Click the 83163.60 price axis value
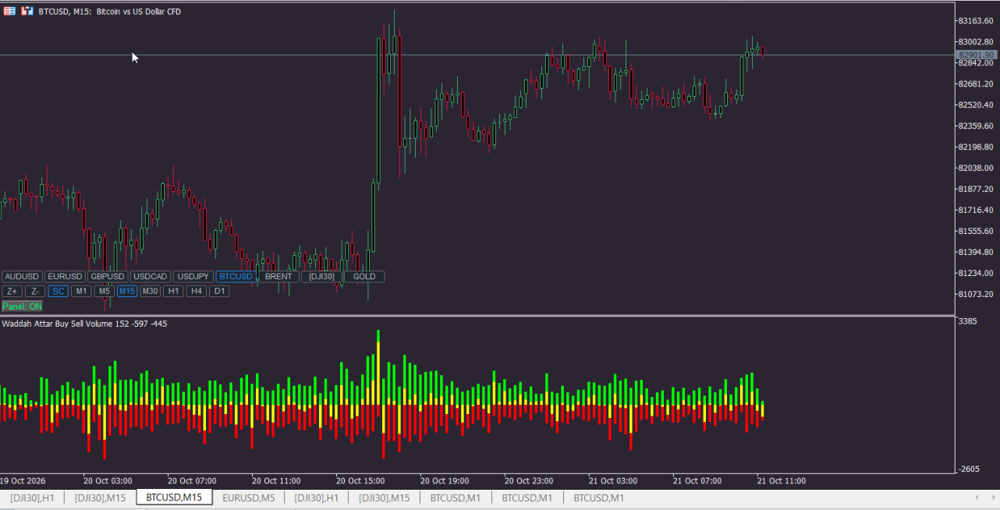 click(x=977, y=20)
